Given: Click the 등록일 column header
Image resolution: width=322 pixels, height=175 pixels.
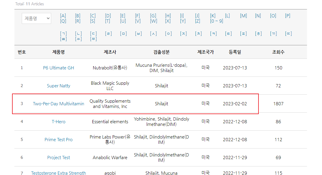Looking at the screenshot, I should coord(235,52).
